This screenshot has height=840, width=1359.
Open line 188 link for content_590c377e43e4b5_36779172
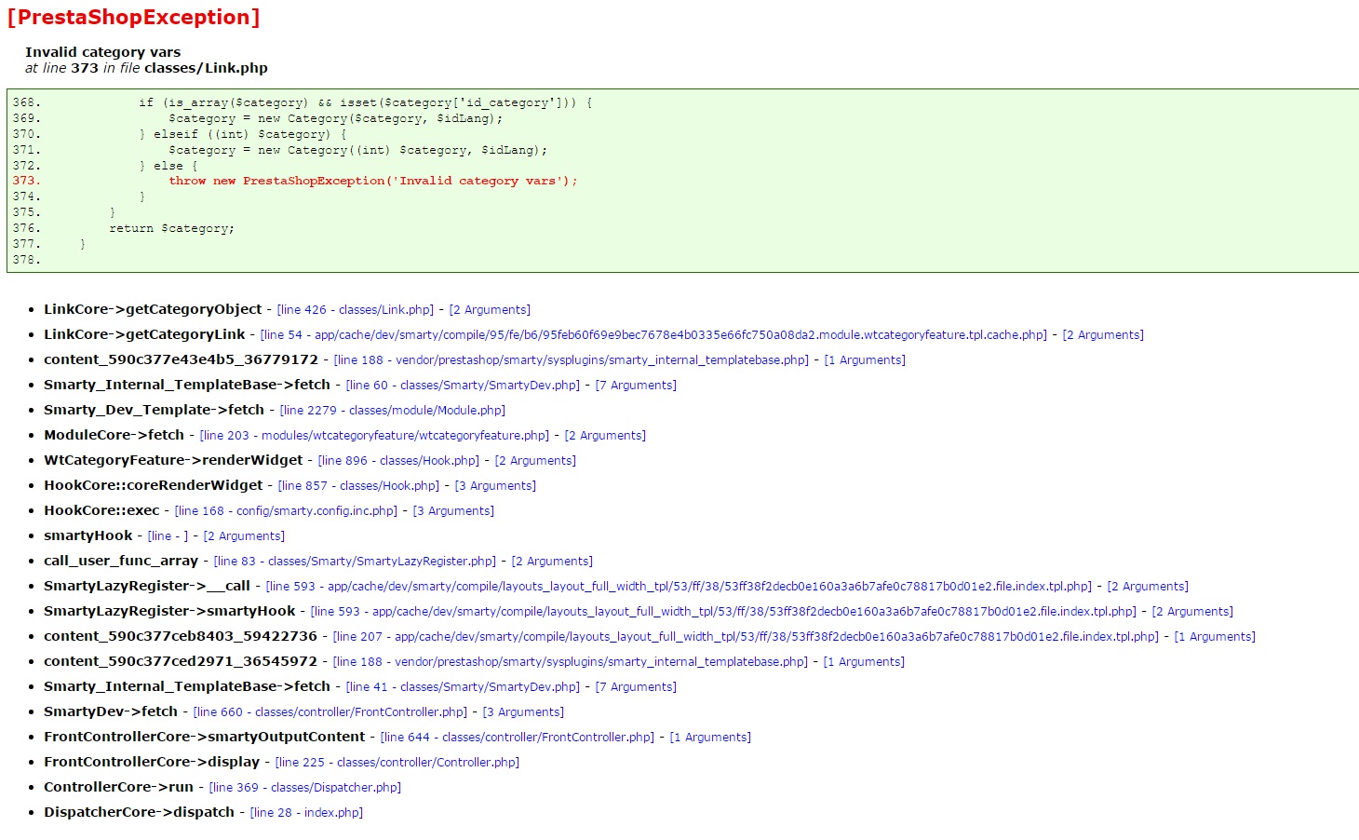572,360
